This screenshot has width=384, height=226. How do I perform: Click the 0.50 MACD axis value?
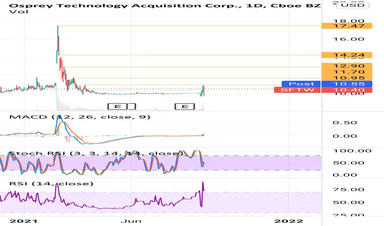pyautogui.click(x=345, y=122)
